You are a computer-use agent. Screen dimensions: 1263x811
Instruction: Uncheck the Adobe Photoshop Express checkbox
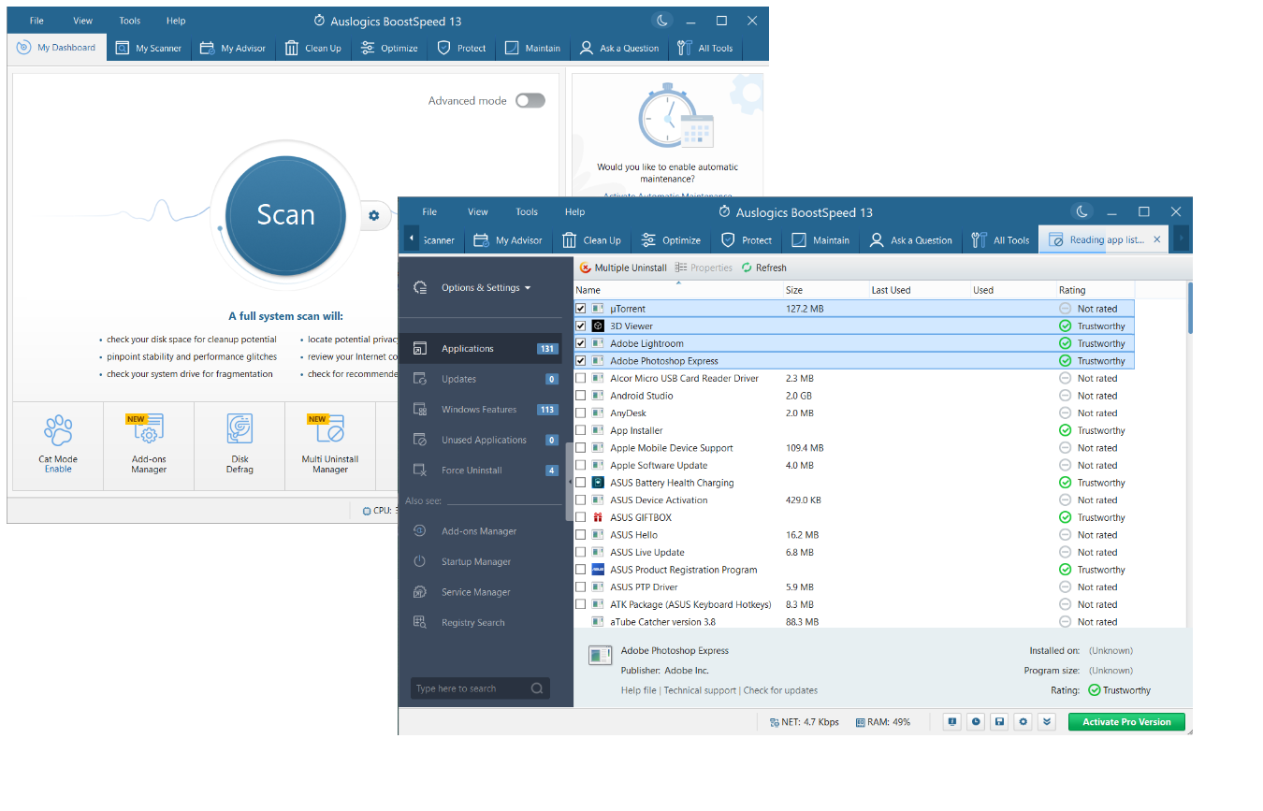[x=580, y=361]
